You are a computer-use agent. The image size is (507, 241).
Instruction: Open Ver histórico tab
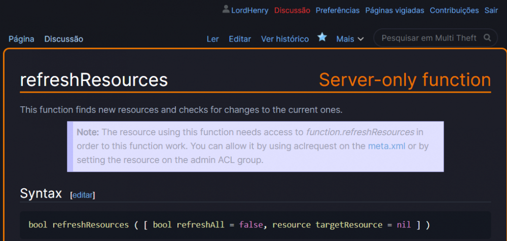284,39
